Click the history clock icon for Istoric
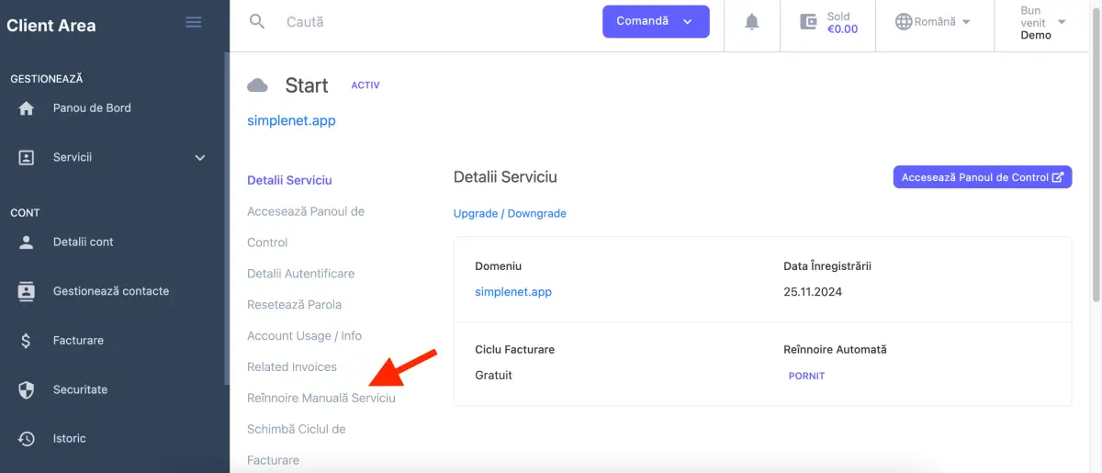Screen dimensions: 1102x473 click(27, 439)
